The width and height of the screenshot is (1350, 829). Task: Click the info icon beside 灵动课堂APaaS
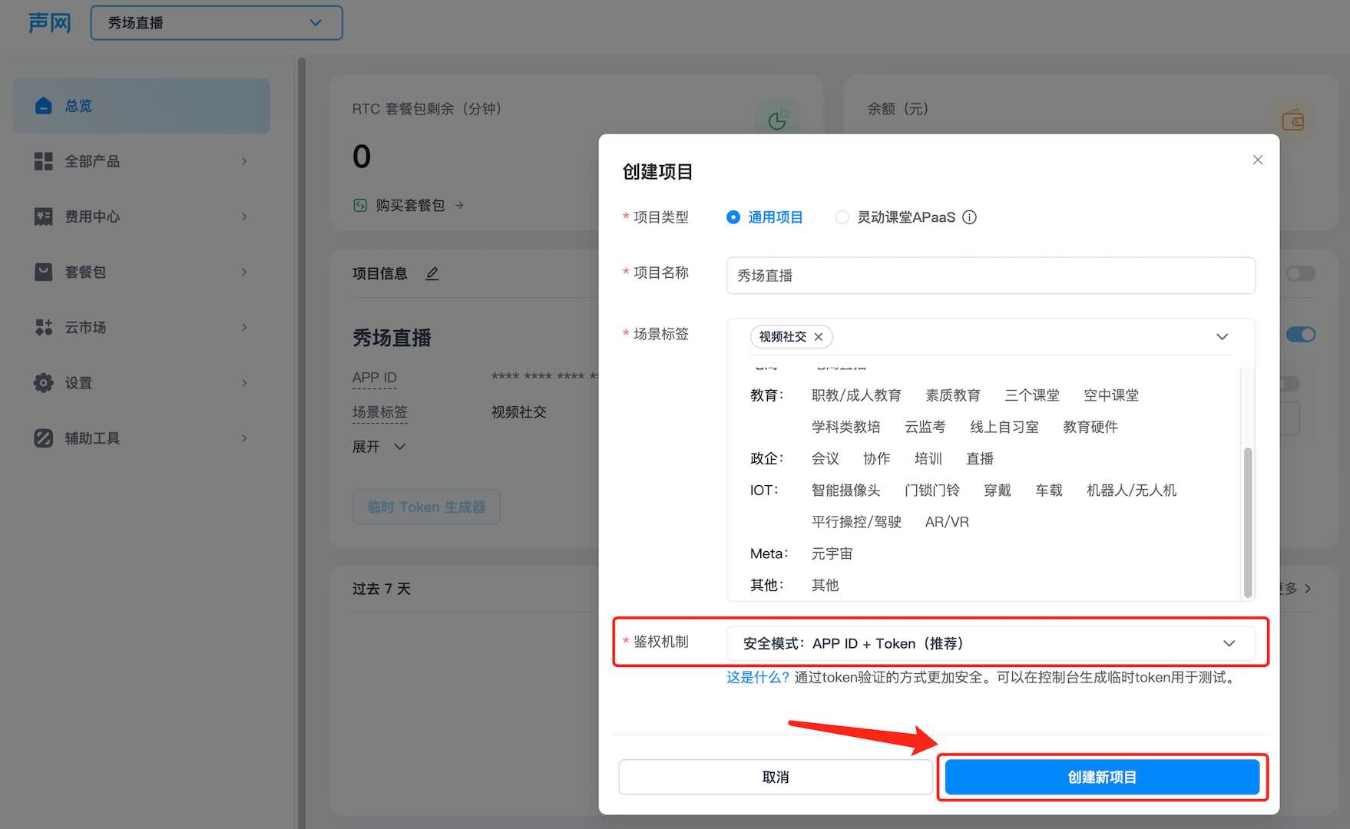tap(970, 217)
